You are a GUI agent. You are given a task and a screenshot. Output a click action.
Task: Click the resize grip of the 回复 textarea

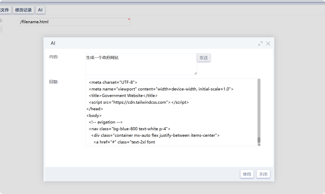[259, 145]
